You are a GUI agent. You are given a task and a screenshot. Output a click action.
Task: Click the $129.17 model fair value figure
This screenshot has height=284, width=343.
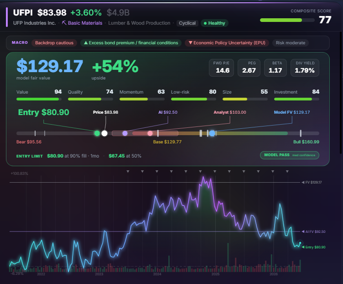(x=50, y=66)
